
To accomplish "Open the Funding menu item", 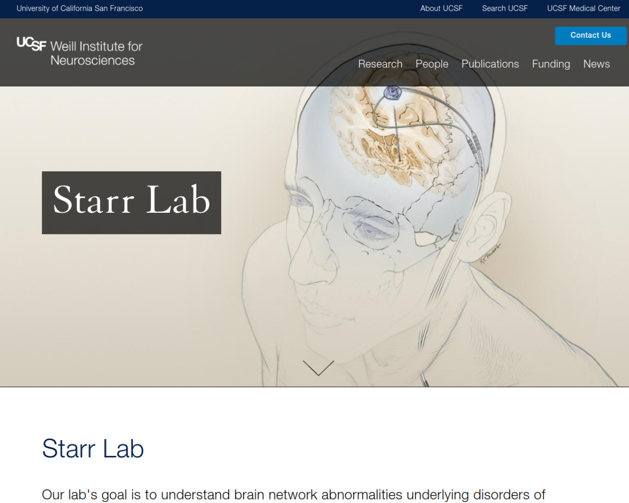I will pos(551,64).
